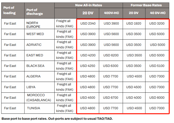Select the USD 4000 Morocco former rate
Screen dimensions: 174x123
[134, 98]
